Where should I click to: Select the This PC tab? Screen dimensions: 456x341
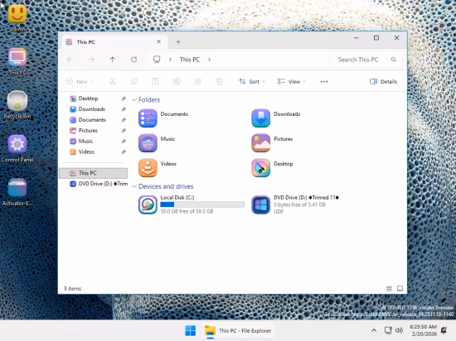[114, 42]
